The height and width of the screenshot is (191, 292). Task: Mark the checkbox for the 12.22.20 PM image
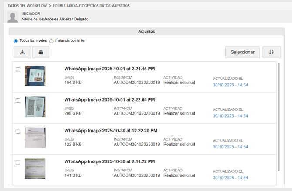click(x=18, y=131)
